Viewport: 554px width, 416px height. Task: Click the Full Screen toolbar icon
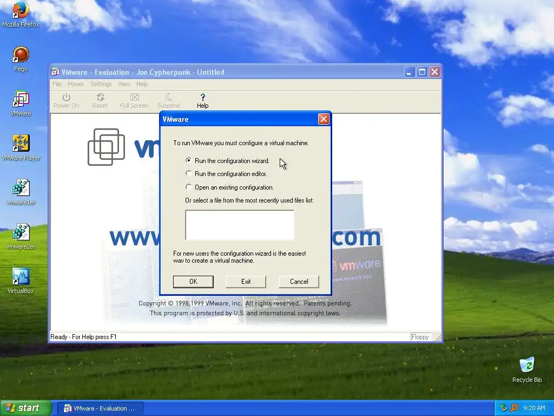134,100
